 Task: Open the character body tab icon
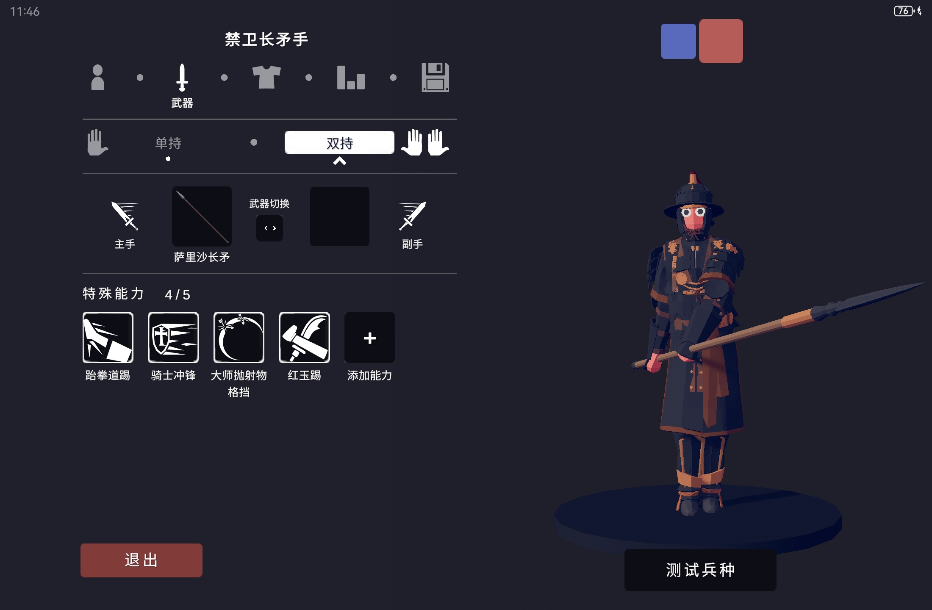tap(97, 77)
